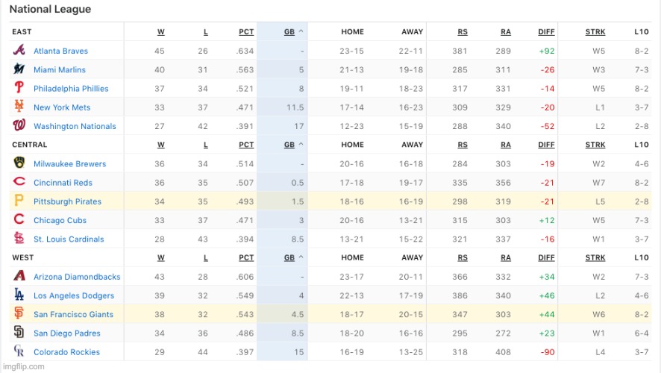Viewport: 661px width, 373px height.
Task: Sort Central division by STRK header
Action: tap(595, 145)
